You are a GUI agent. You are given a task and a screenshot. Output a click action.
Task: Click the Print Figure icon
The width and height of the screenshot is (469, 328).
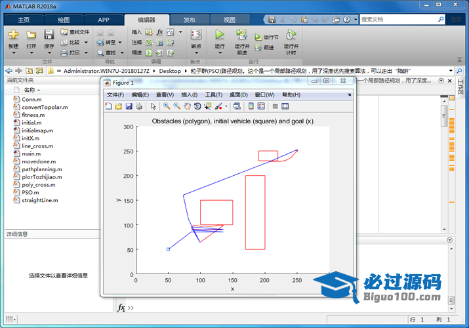[139, 106]
